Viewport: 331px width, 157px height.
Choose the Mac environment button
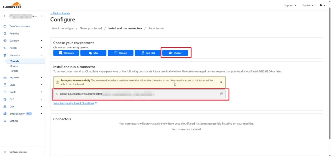93,53
